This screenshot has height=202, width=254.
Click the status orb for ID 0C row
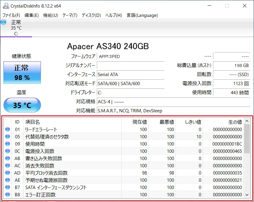pyautogui.click(x=8, y=151)
